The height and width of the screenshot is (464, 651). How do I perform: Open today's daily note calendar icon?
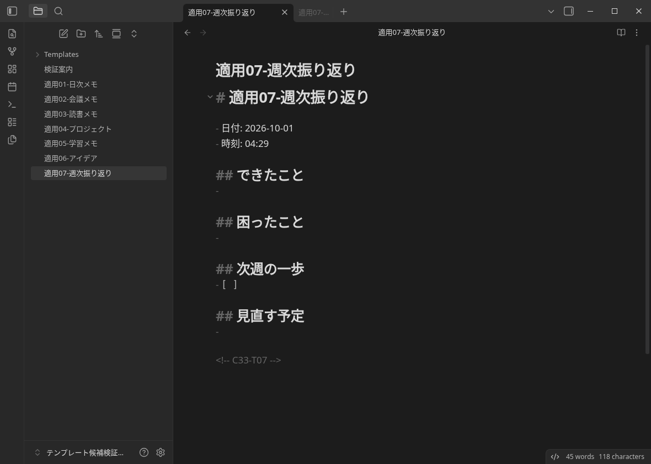point(12,87)
